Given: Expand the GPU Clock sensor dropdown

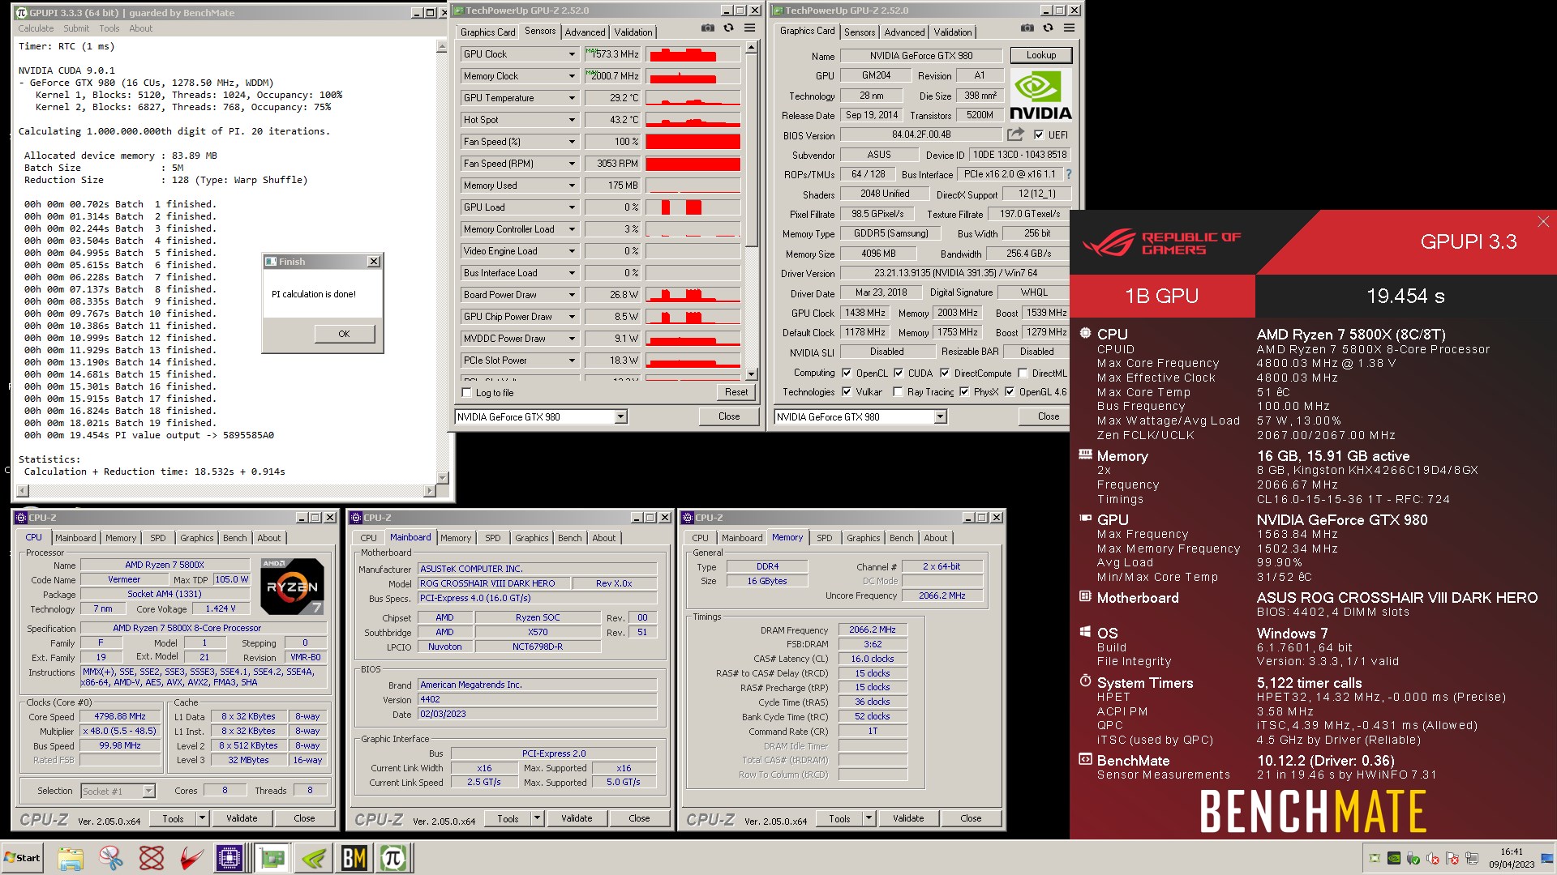Looking at the screenshot, I should tap(572, 54).
